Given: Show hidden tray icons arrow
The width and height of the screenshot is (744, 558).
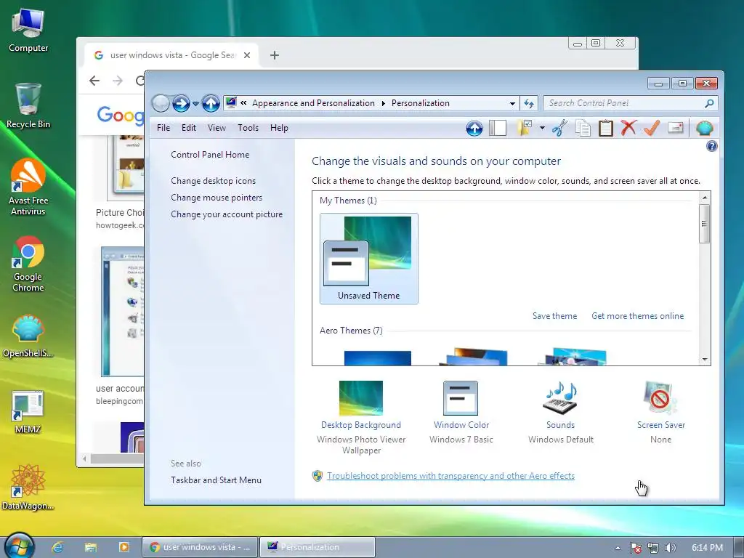Looking at the screenshot, I should pos(618,548).
